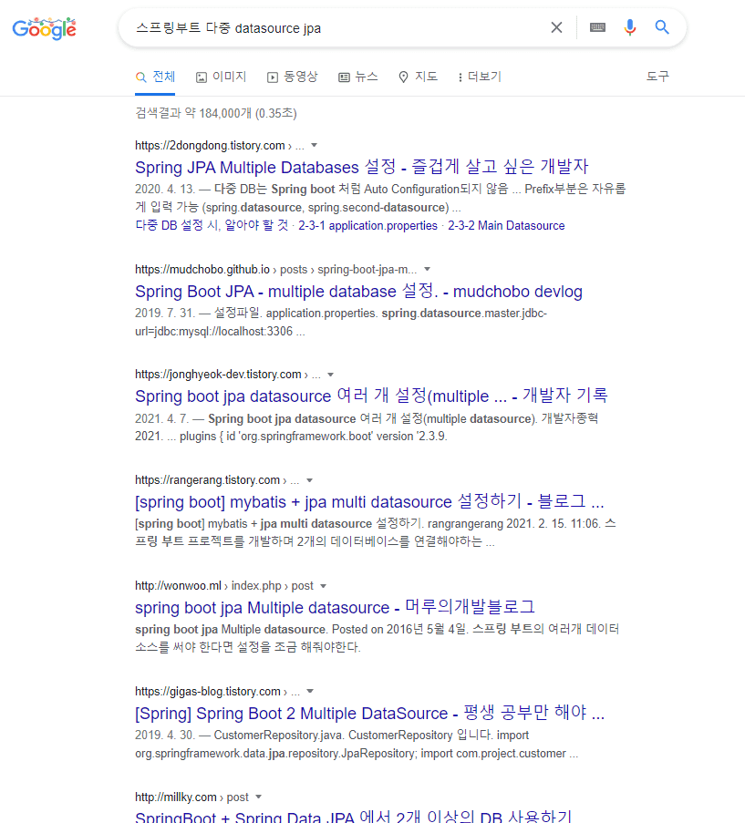Select the 전체 (All) tab
Viewport: 745px width, 823px height.
(x=155, y=77)
